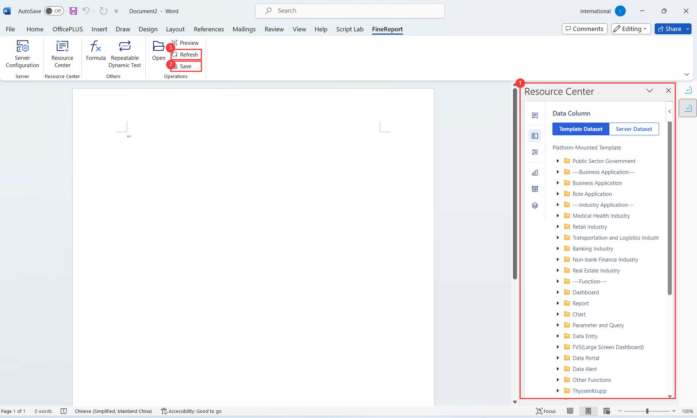Click inside the Search box
The image size is (697, 418).
350,11
